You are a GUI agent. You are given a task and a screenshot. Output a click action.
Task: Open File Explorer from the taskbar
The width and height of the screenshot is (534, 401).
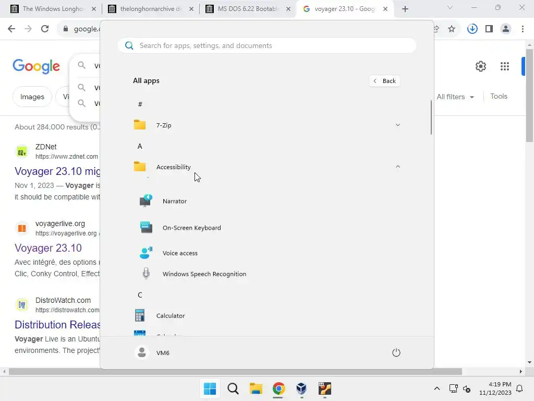(256, 388)
